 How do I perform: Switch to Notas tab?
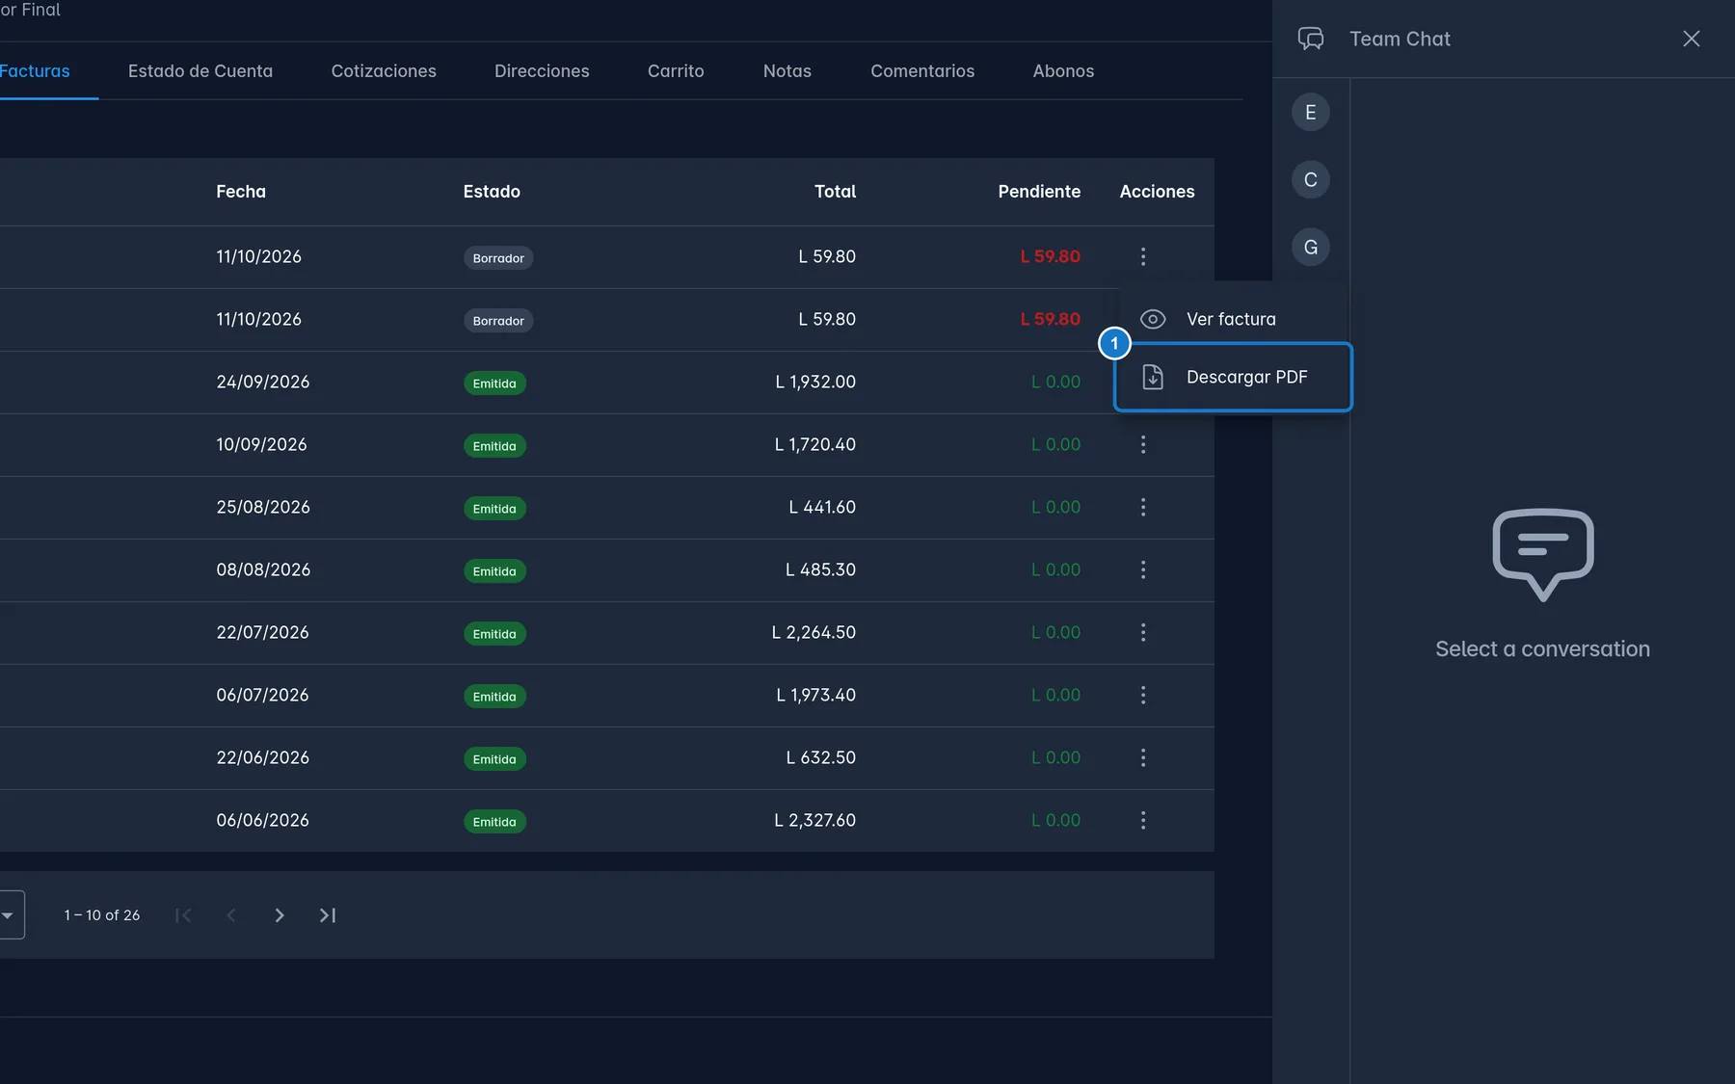(787, 71)
